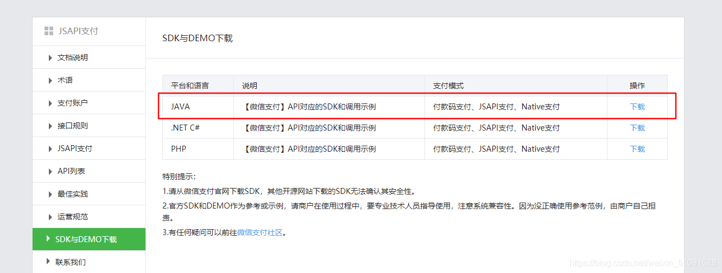Viewport: 722px width, 273px height.
Task: Click the JSAPI支付 sidebar header title
Action: tap(78, 31)
